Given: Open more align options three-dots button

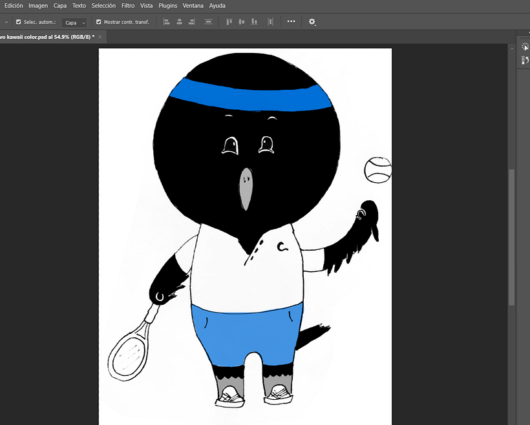Looking at the screenshot, I should (291, 21).
